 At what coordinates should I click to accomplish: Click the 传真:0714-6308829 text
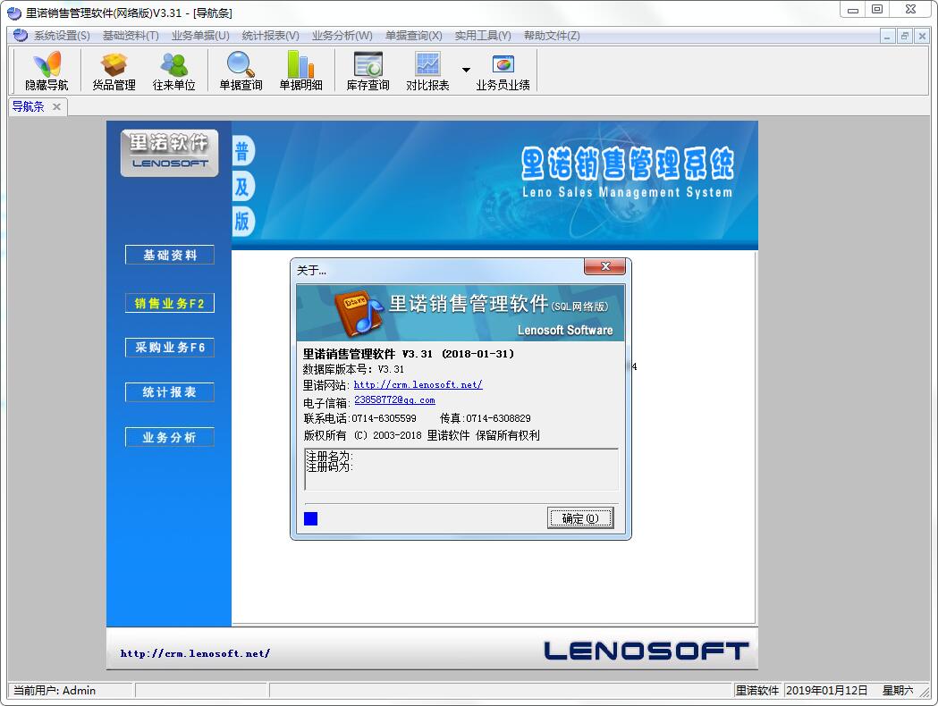coord(486,418)
